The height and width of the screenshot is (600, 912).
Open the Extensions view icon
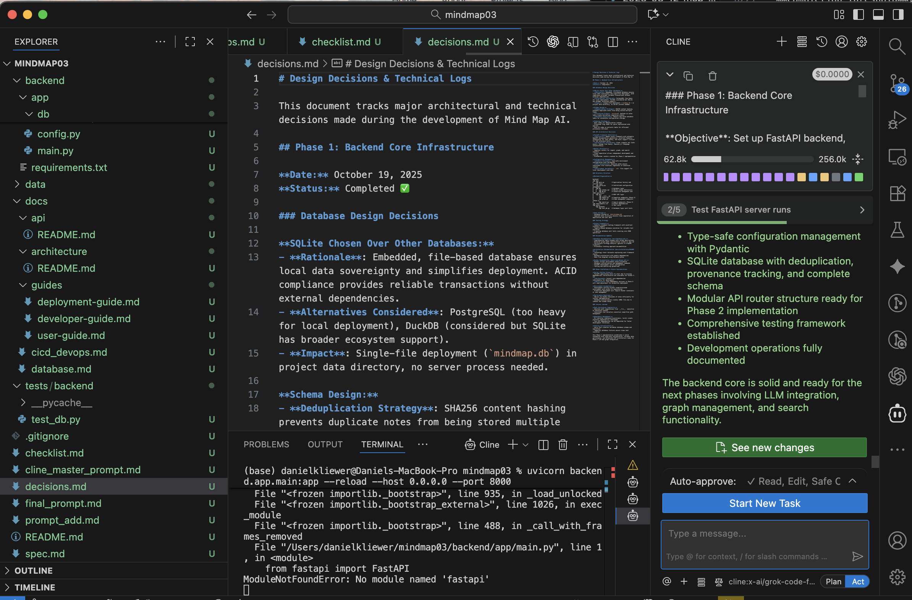pos(897,194)
